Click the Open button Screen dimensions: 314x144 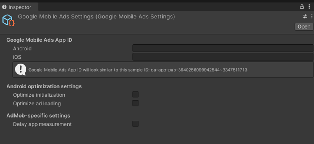(x=304, y=26)
